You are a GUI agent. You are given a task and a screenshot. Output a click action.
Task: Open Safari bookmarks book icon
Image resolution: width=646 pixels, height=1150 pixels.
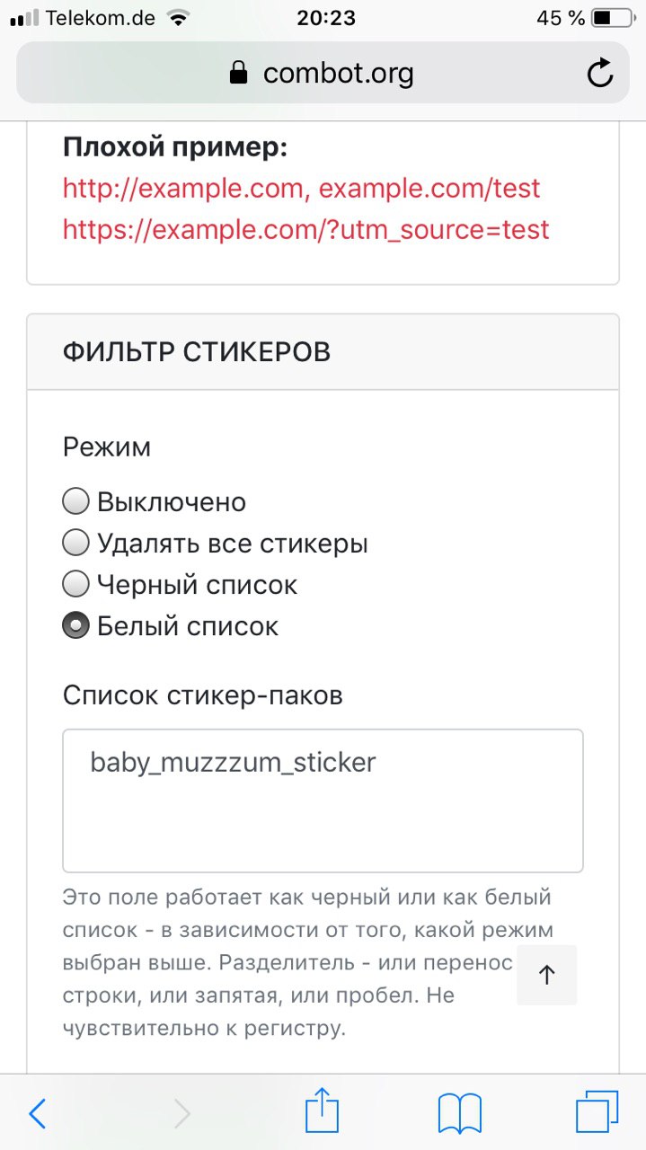click(460, 1113)
